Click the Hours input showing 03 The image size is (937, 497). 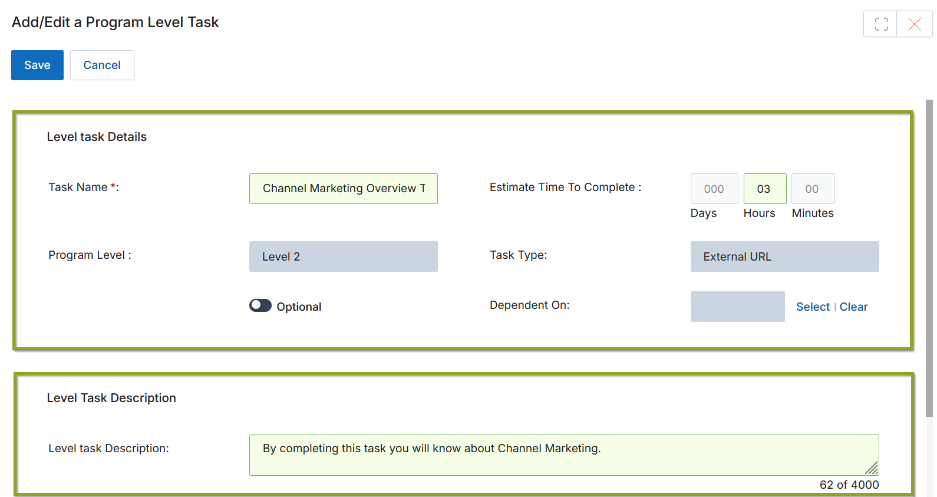765,189
